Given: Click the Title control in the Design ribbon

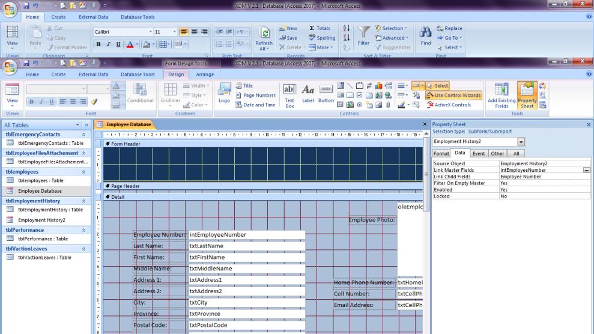Looking at the screenshot, I should pyautogui.click(x=244, y=85).
